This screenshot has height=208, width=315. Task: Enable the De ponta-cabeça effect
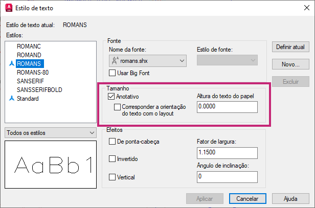pos(112,141)
